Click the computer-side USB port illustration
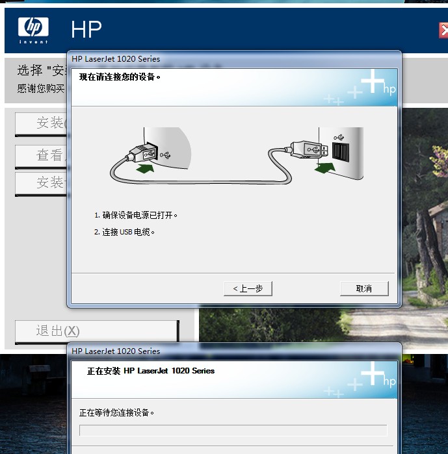Viewport: 448px width, 454px height. 341,152
